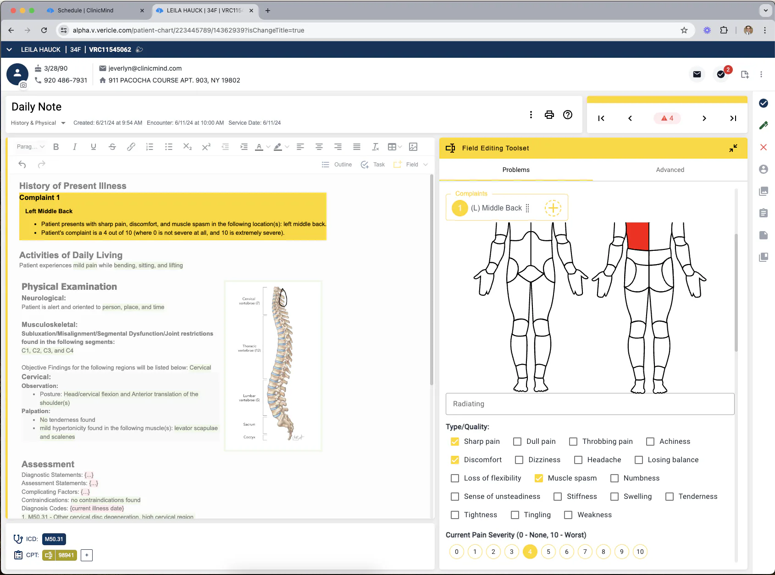Click the Radiating input field
This screenshot has height=575, width=775.
(590, 404)
